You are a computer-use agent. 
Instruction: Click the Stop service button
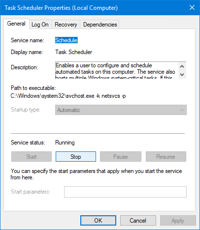pyautogui.click(x=76, y=157)
